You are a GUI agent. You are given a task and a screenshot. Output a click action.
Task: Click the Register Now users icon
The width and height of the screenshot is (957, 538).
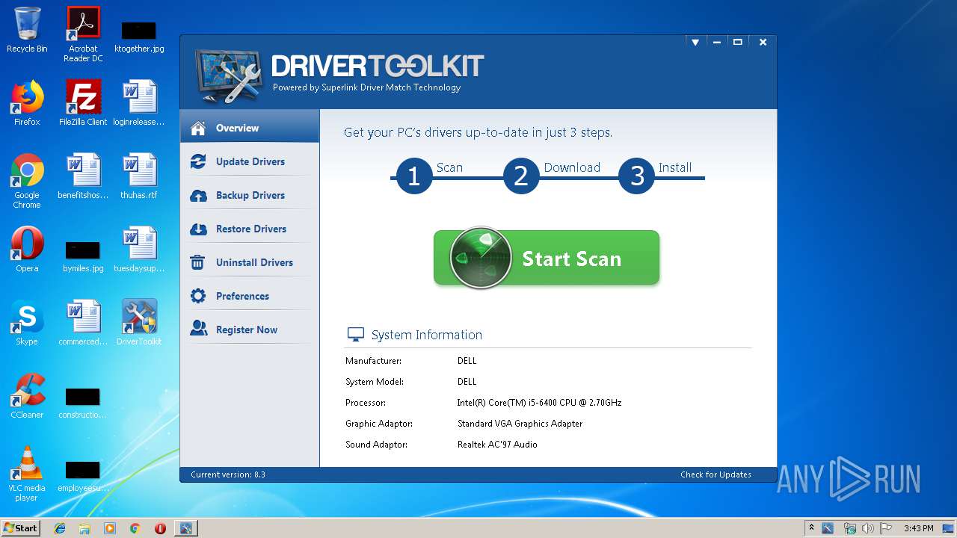click(x=198, y=329)
